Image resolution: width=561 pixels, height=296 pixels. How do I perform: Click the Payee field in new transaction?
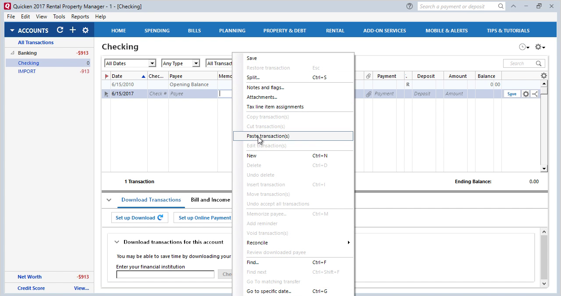coord(193,94)
